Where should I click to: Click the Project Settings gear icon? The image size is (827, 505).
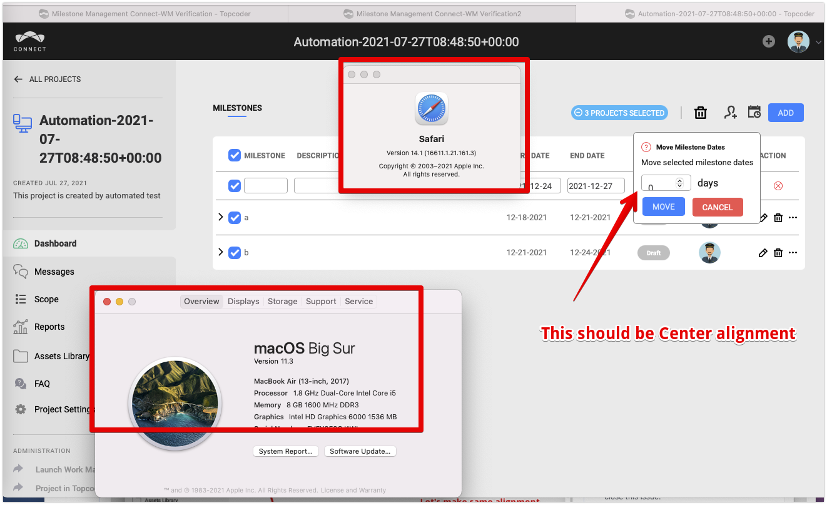(x=21, y=409)
